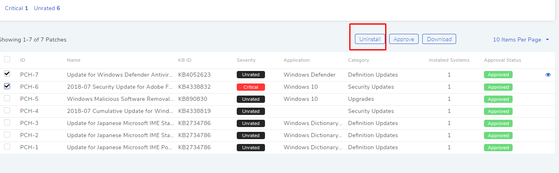Click the Japanese Microsoft IME Po... patch name for PCH-1
The image size is (559, 173).
pyautogui.click(x=120, y=147)
